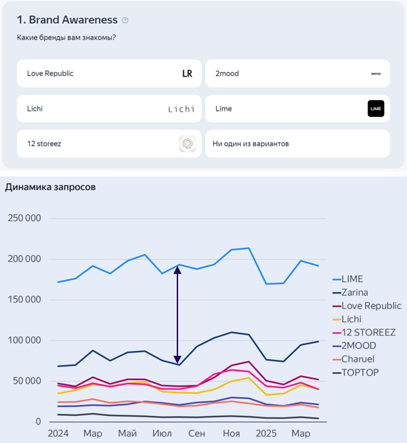
Task: Click the vertical double-arrow on chart
Action: pyautogui.click(x=177, y=314)
